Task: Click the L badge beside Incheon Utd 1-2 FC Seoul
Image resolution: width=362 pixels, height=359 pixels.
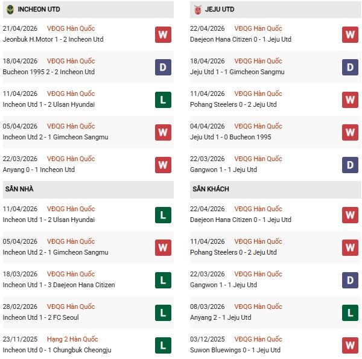Action: 162,313
